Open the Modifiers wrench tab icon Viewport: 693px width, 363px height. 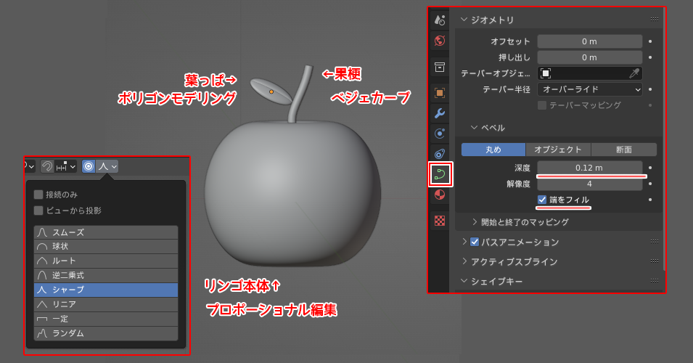point(439,113)
